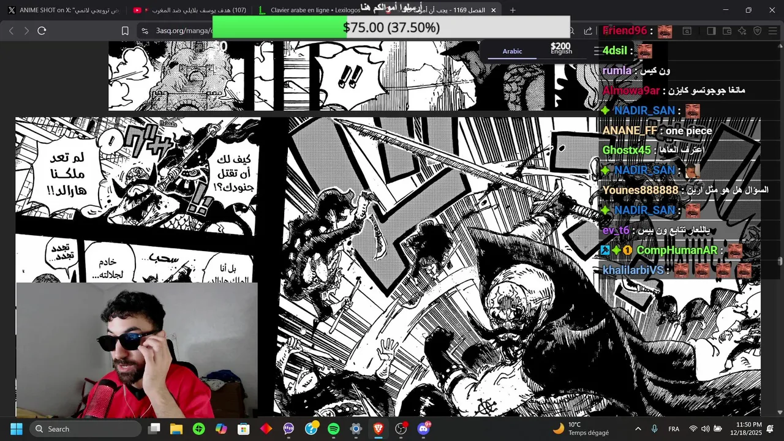
Task: Open Microsoft Store from taskbar
Action: [244, 429]
